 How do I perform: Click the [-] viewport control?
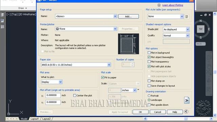8,14
